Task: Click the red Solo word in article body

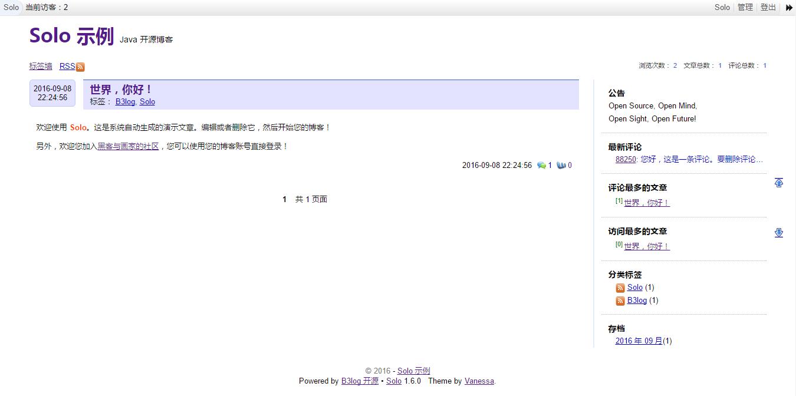Action: 78,127
